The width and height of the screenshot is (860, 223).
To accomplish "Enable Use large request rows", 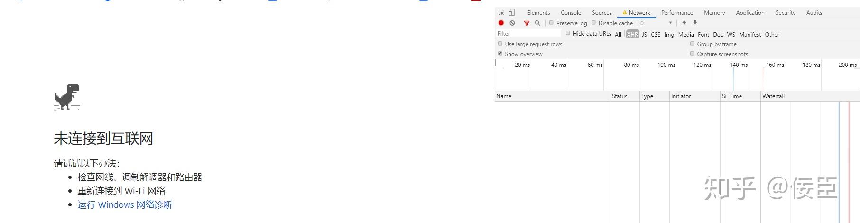I will [x=500, y=44].
